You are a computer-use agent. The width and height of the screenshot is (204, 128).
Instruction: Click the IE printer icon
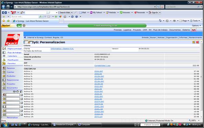point(174,21)
